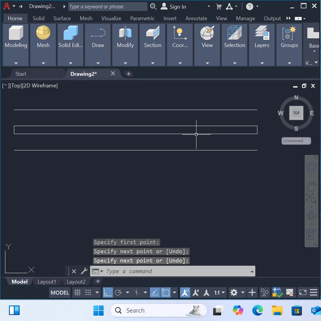Image resolution: width=321 pixels, height=321 pixels.
Task: Open object snap settings dropdown arrow
Action: pos(174,292)
